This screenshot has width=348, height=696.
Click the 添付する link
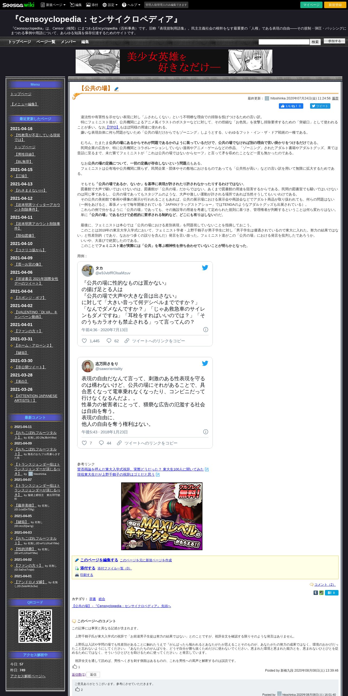pos(88,568)
